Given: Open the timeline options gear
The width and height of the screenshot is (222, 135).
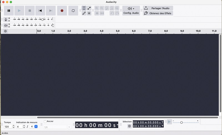Looking at the screenshot, I should coord(5,31).
